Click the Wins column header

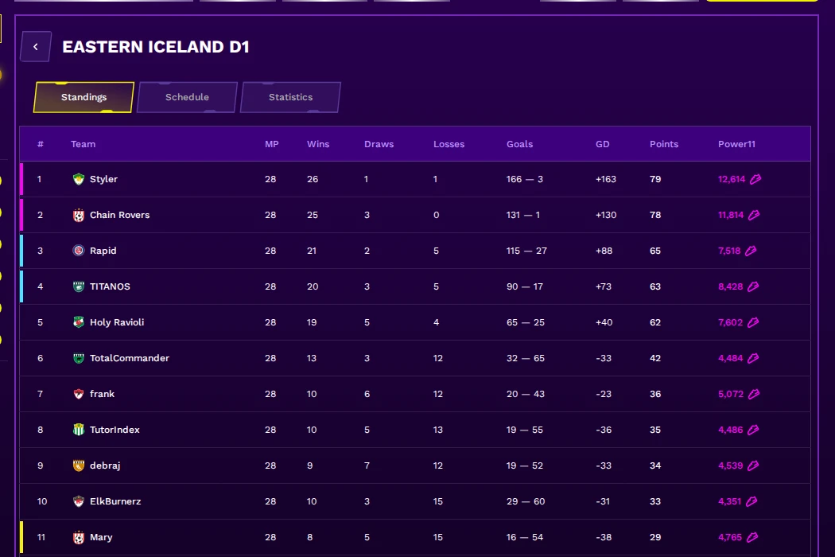(318, 144)
